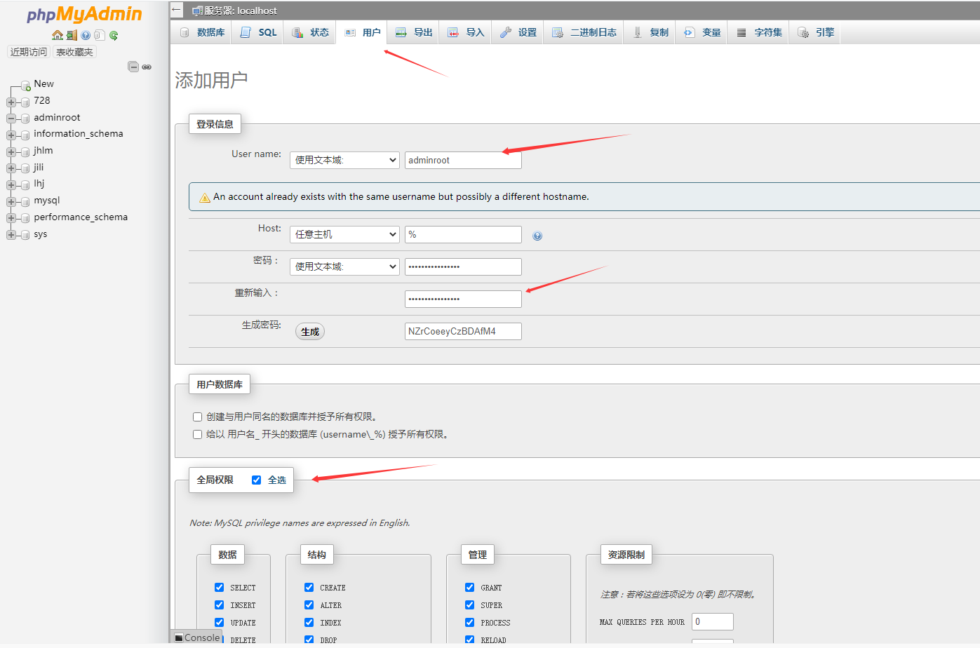Open the Host 任意主机 dropdown

(x=344, y=234)
